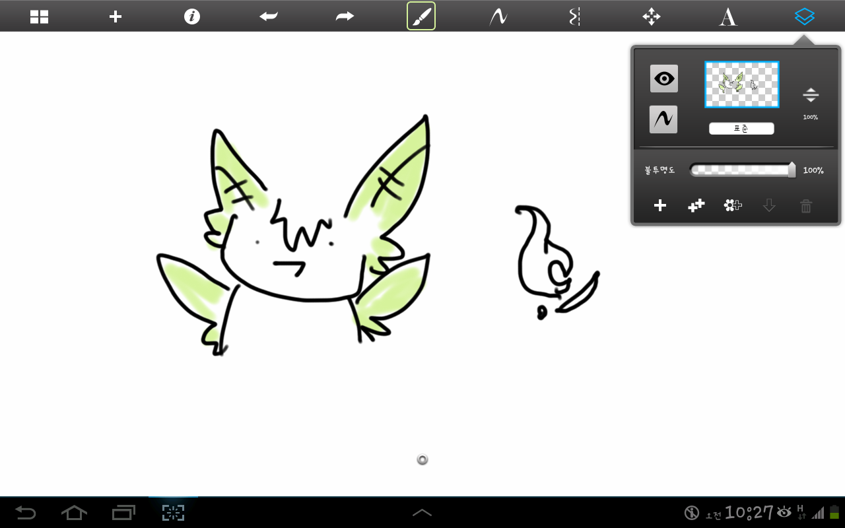
Task: Expand the Android panel with the up chevron
Action: (x=422, y=512)
